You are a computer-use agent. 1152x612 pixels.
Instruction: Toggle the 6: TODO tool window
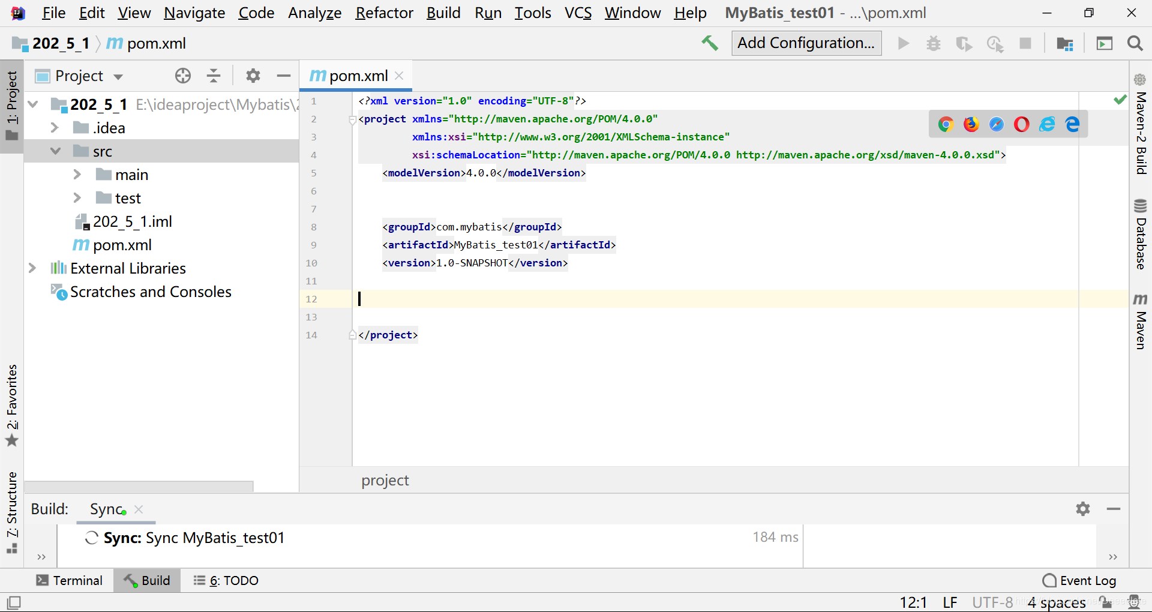pos(226,580)
